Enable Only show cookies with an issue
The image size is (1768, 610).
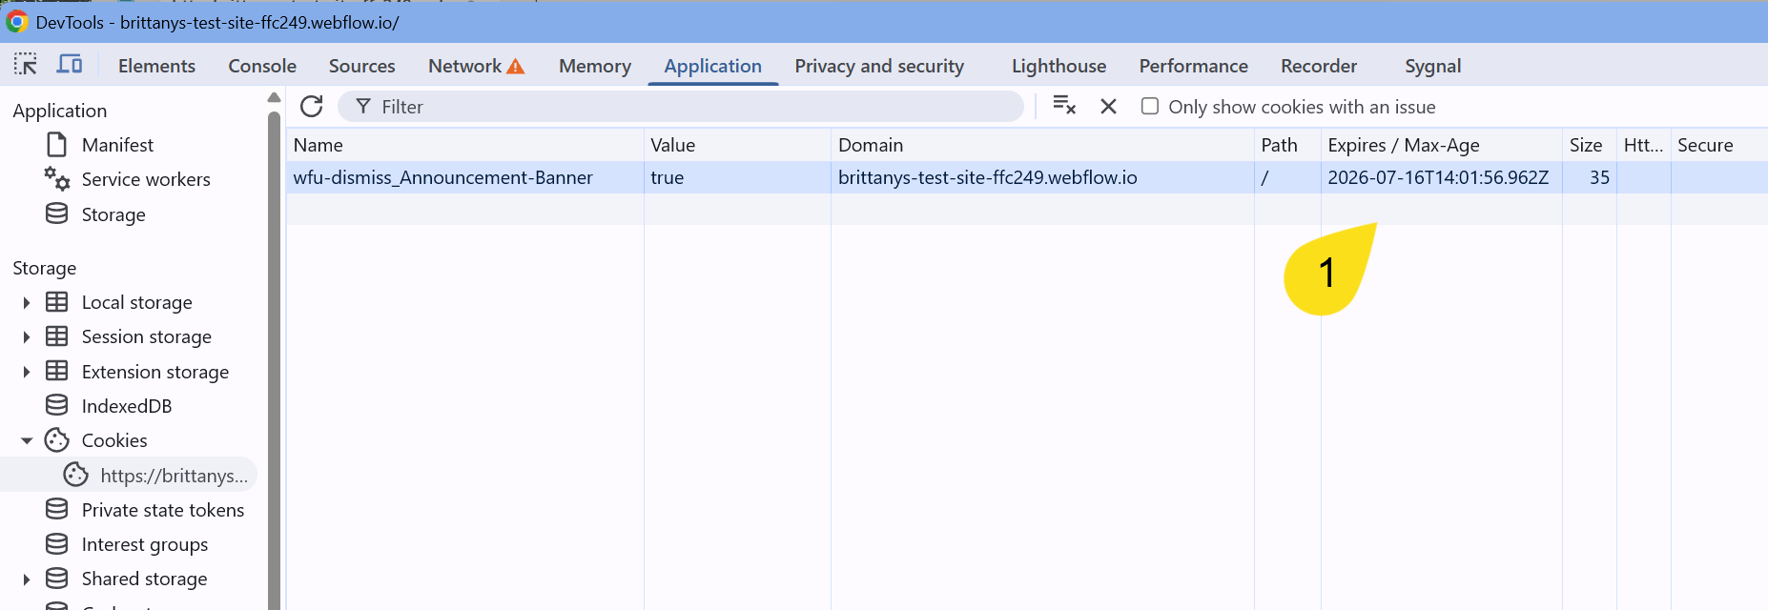pyautogui.click(x=1150, y=106)
